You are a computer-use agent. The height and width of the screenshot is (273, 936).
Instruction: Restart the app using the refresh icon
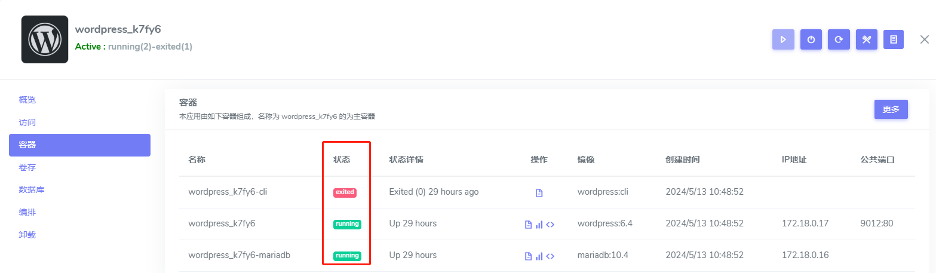click(839, 39)
